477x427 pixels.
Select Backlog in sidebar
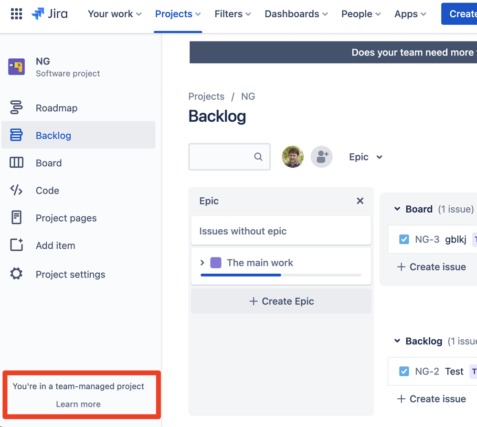tap(78, 135)
